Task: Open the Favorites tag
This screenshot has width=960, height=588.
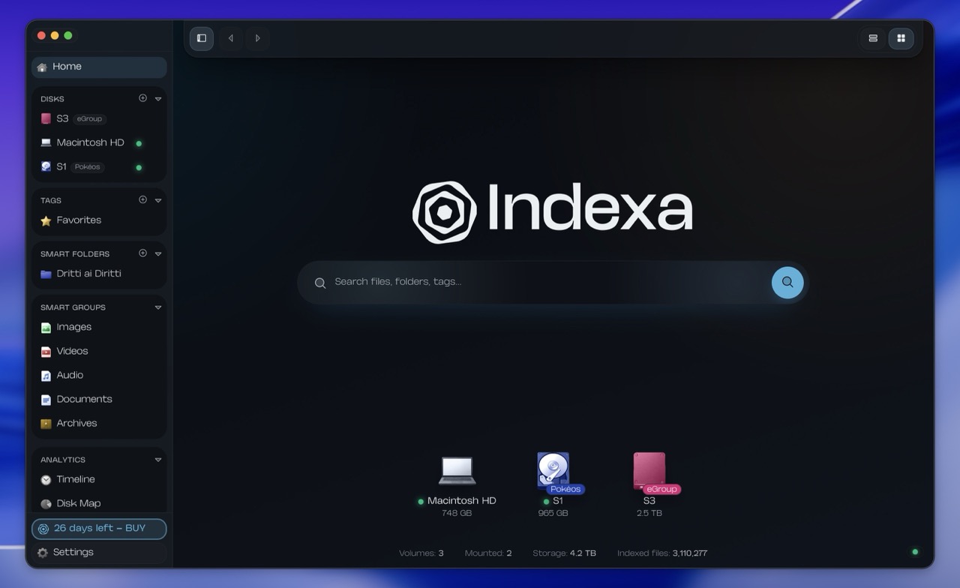Action: [99, 220]
